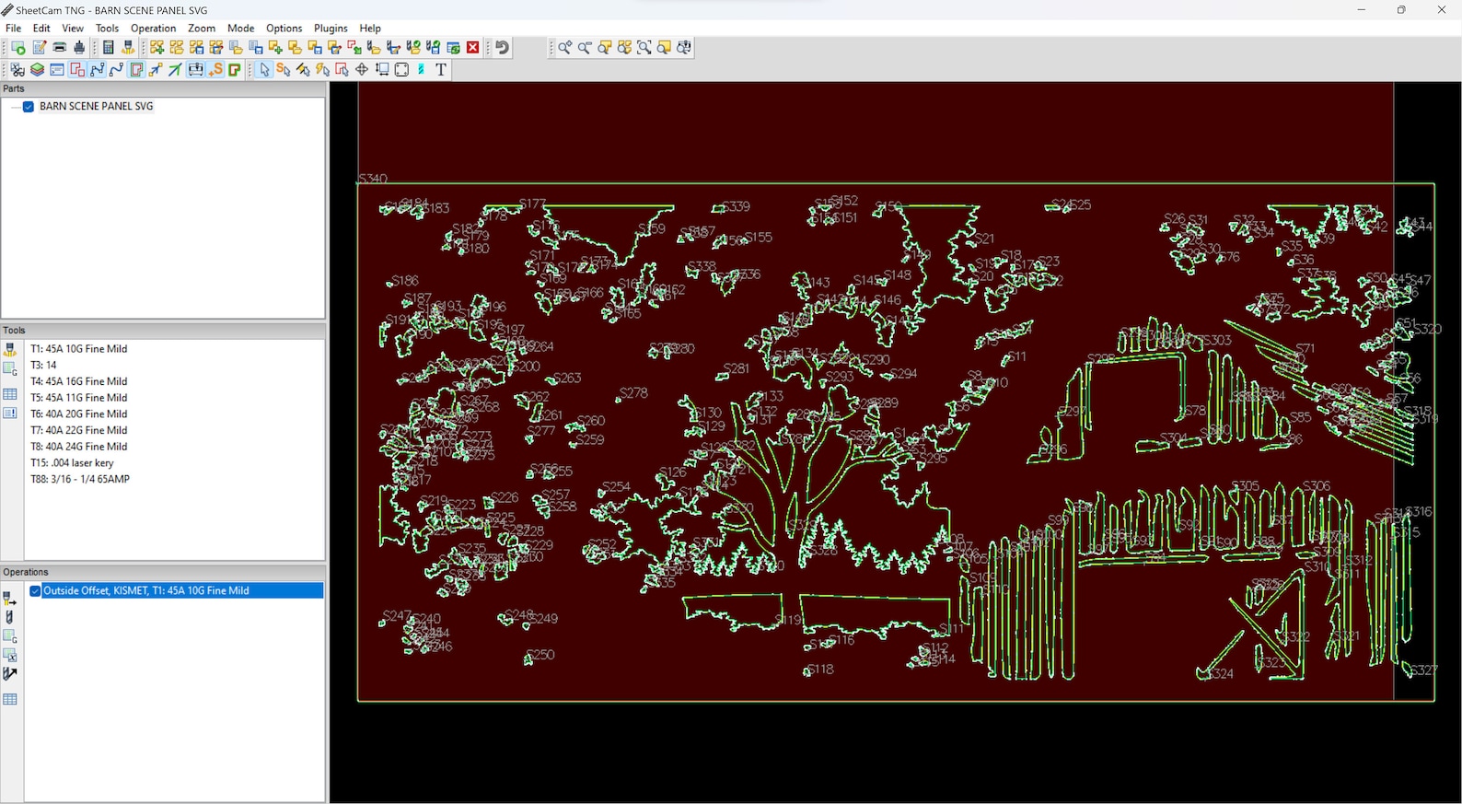Viewport: 1462px width, 804px height.
Task: Open the Options menu
Action: pos(284,29)
